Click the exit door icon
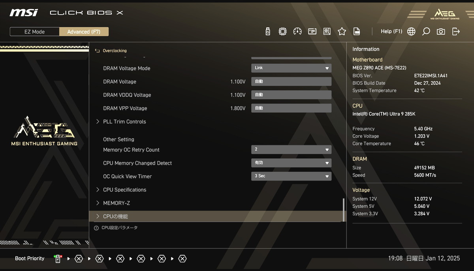Screen dimensions: 474x271 [456, 32]
